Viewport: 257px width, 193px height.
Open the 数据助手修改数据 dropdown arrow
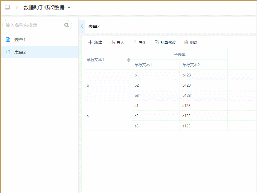[69, 8]
